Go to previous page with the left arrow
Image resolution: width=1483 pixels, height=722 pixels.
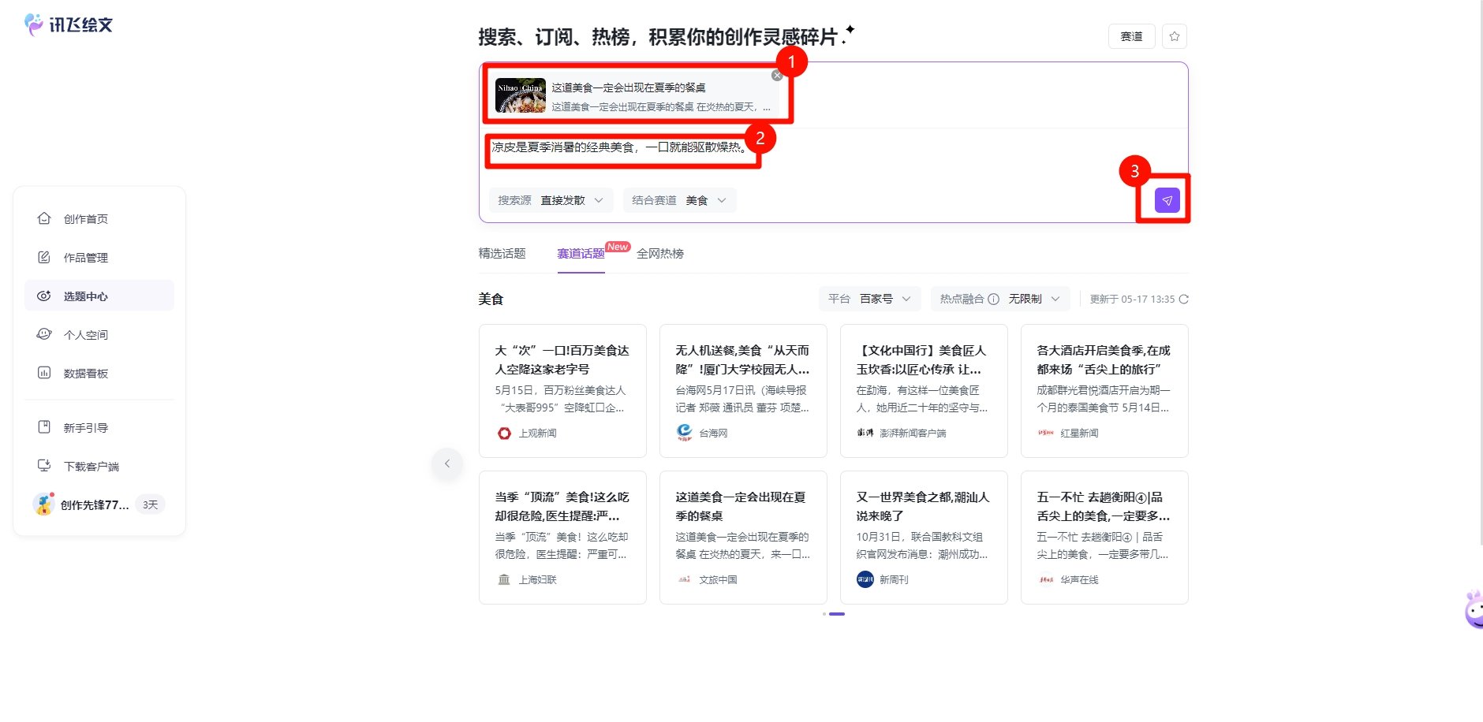tap(447, 463)
